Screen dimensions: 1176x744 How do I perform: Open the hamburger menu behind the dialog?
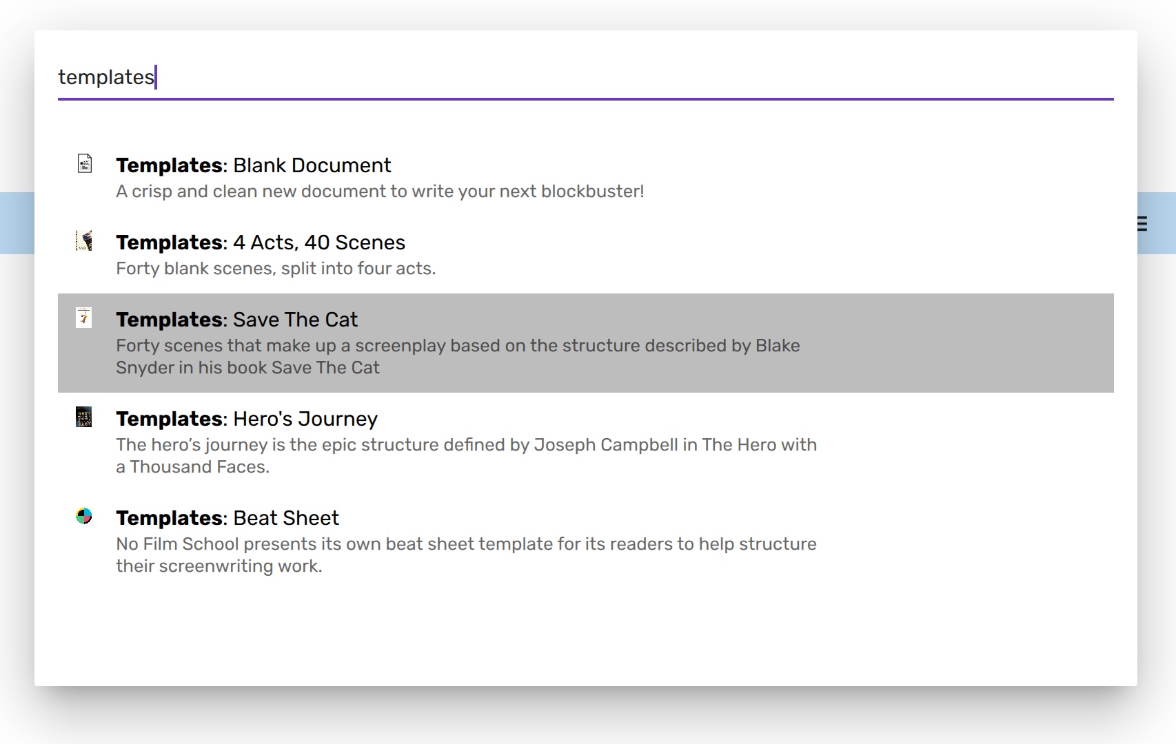point(1143,224)
